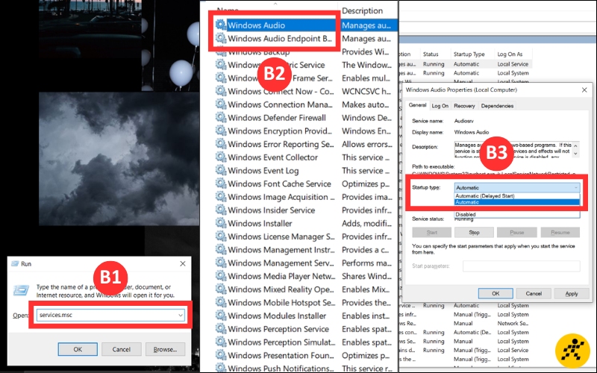Stop the Windows Audio service
This screenshot has height=373, width=597.
coord(474,232)
